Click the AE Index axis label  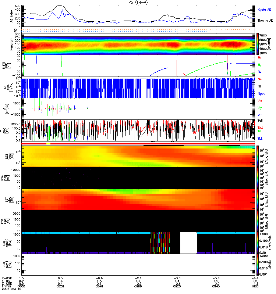pyautogui.click(x=12, y=16)
